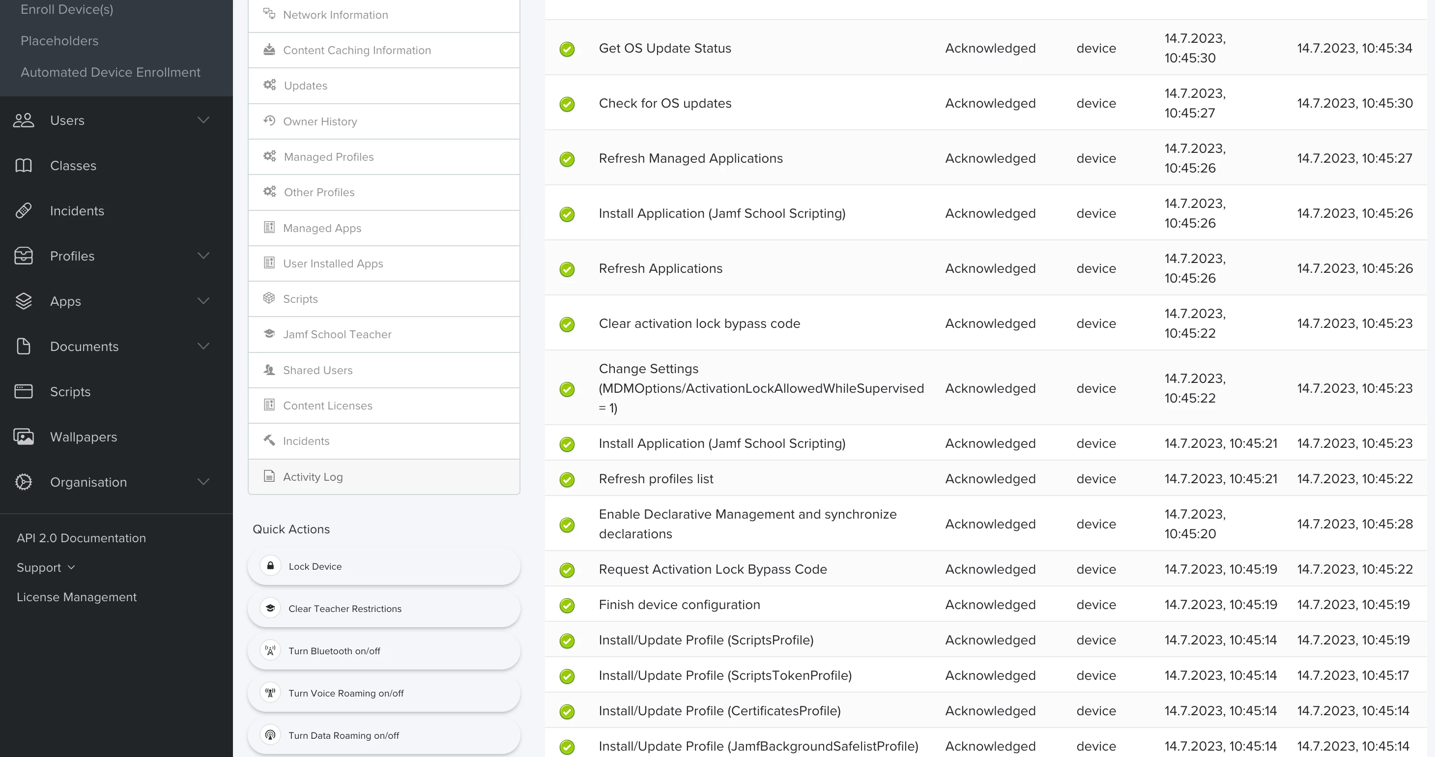Click the Organisation gear icon

coord(24,482)
